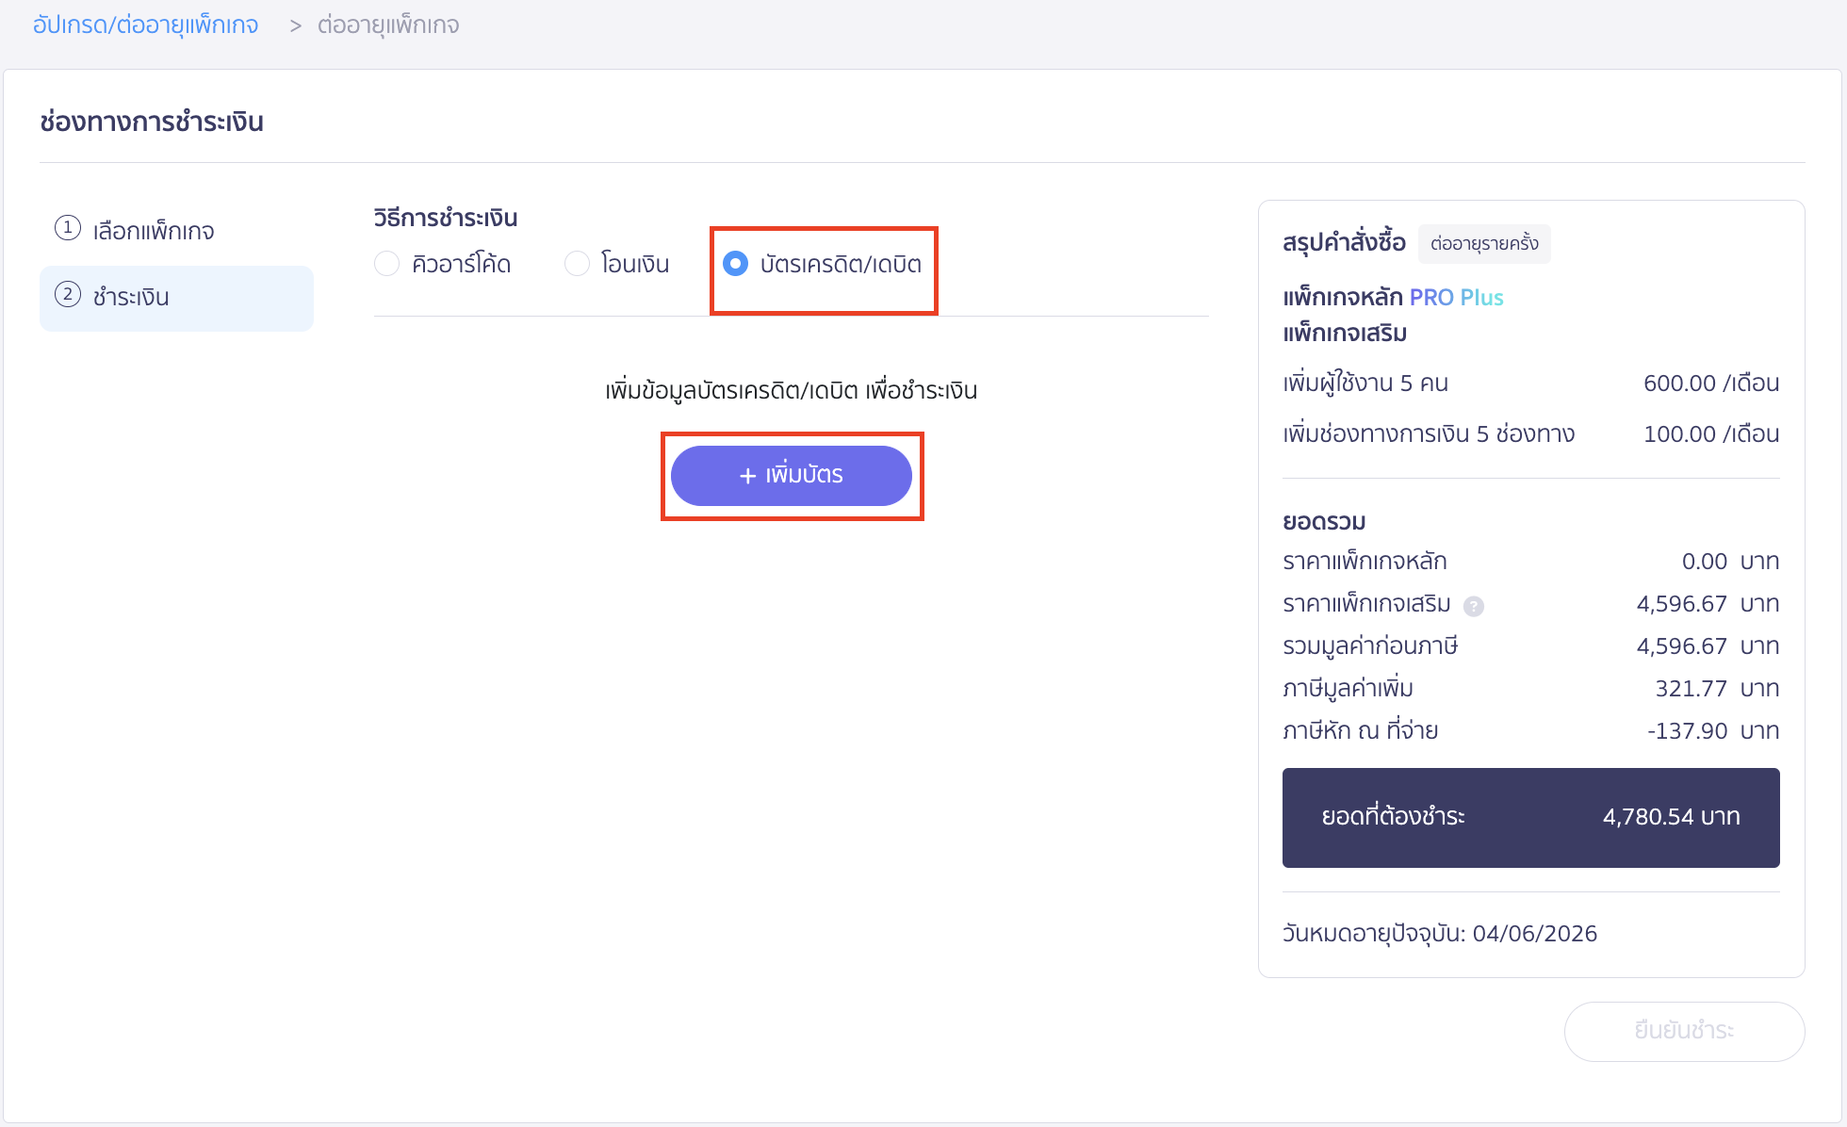Click the ต่ออายุรายครั้ง badge
The image size is (1847, 1127).
click(1484, 243)
